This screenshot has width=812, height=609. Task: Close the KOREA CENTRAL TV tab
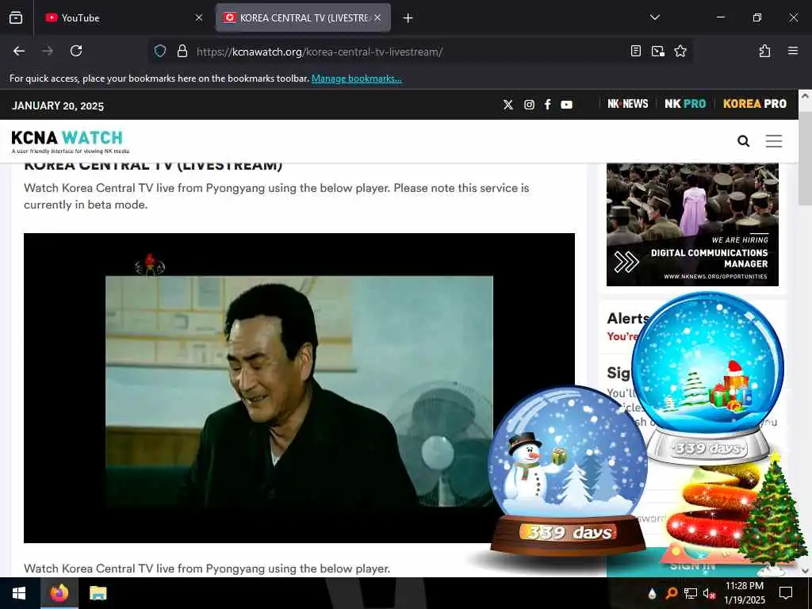point(377,17)
